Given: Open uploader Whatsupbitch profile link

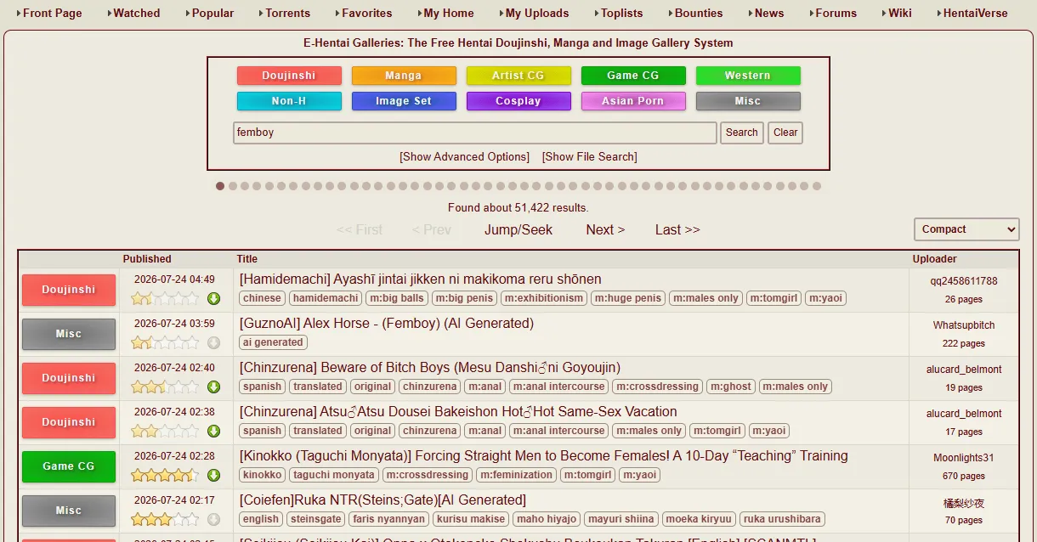Looking at the screenshot, I should [x=964, y=325].
